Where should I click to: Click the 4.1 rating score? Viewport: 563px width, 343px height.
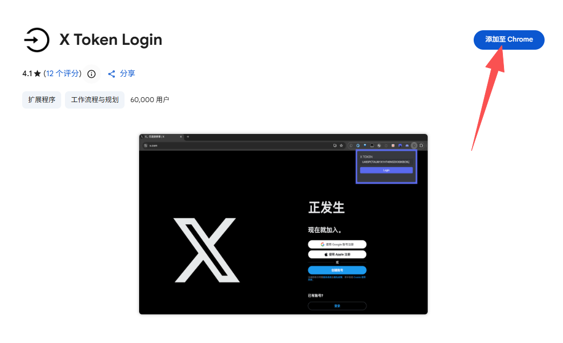[27, 74]
